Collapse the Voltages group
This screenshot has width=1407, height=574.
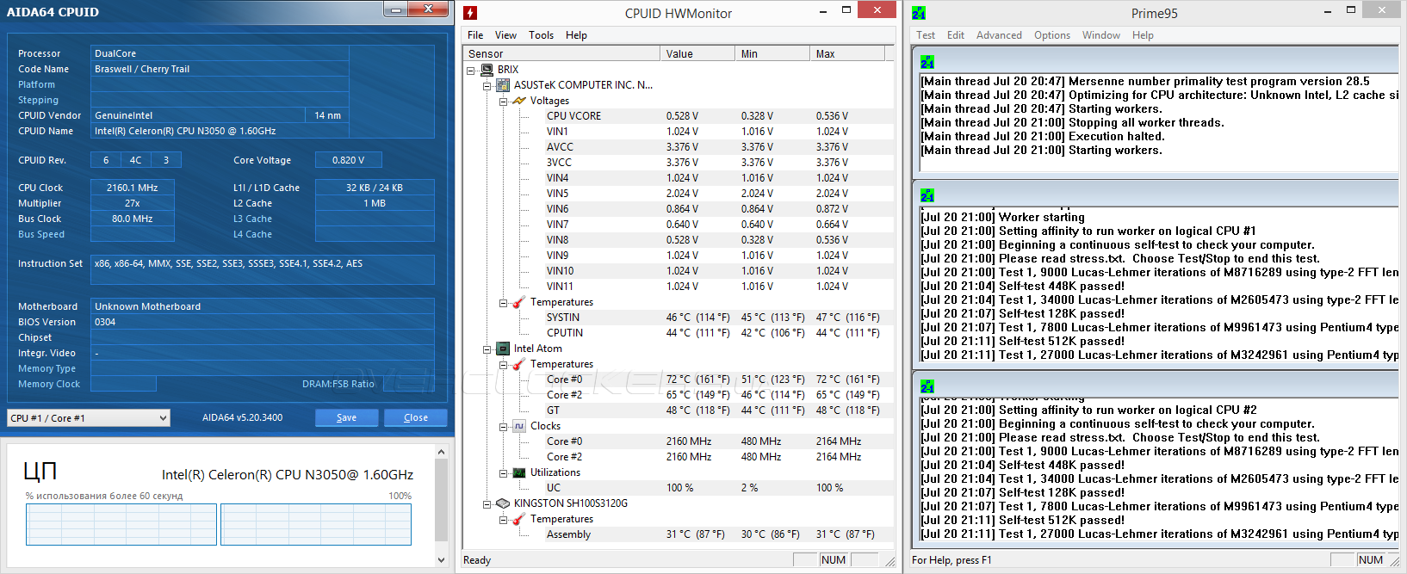pos(504,101)
